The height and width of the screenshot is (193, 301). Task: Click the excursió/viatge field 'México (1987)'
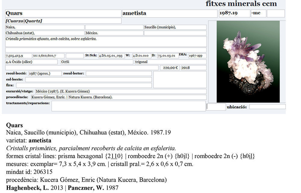[x=121, y=91]
